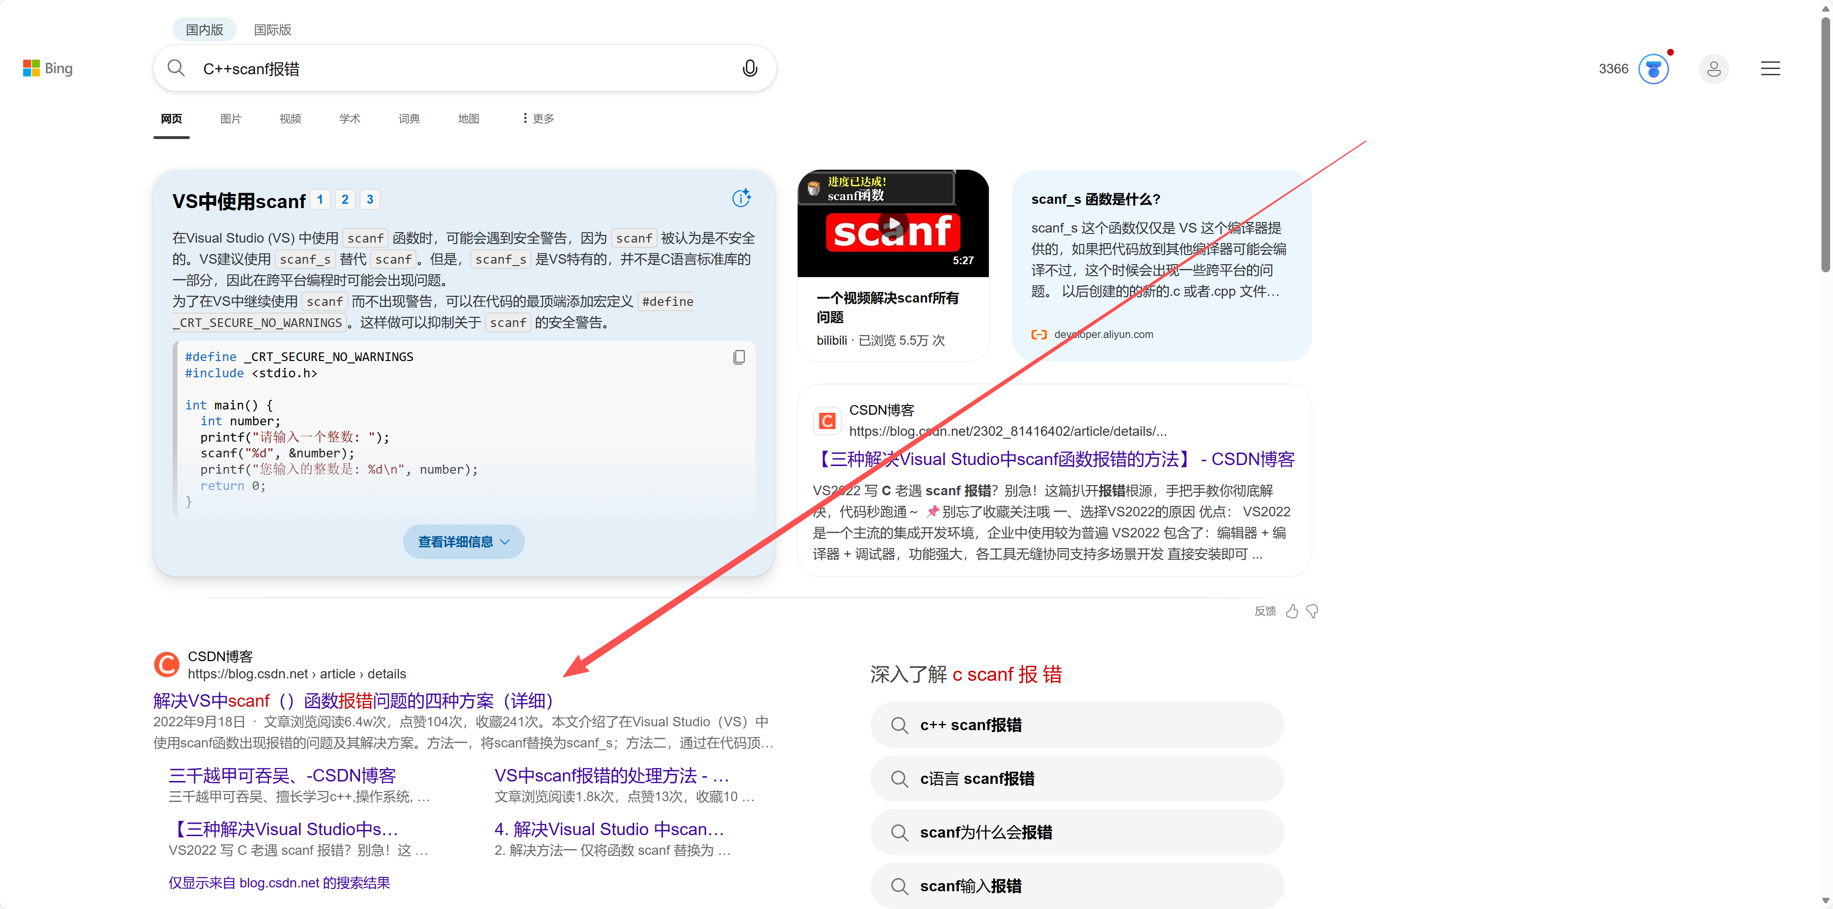Expand 查看详细信息 dropdown button
Viewport: 1833px width, 909px height.
463,542
